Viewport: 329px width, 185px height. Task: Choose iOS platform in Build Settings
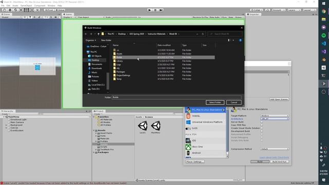click(206, 140)
